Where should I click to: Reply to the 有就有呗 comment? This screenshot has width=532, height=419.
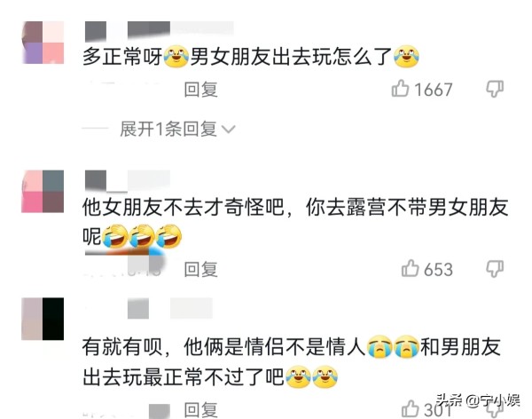tap(200, 409)
